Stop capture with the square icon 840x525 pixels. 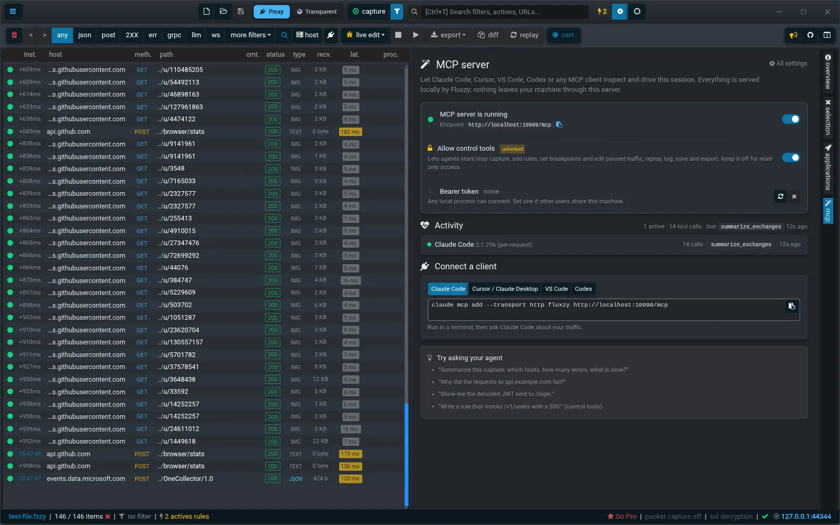(x=398, y=35)
